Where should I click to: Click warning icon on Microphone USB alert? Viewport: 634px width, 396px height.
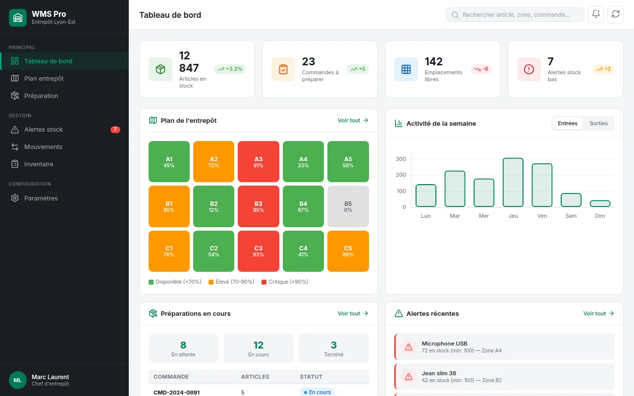[x=409, y=347]
